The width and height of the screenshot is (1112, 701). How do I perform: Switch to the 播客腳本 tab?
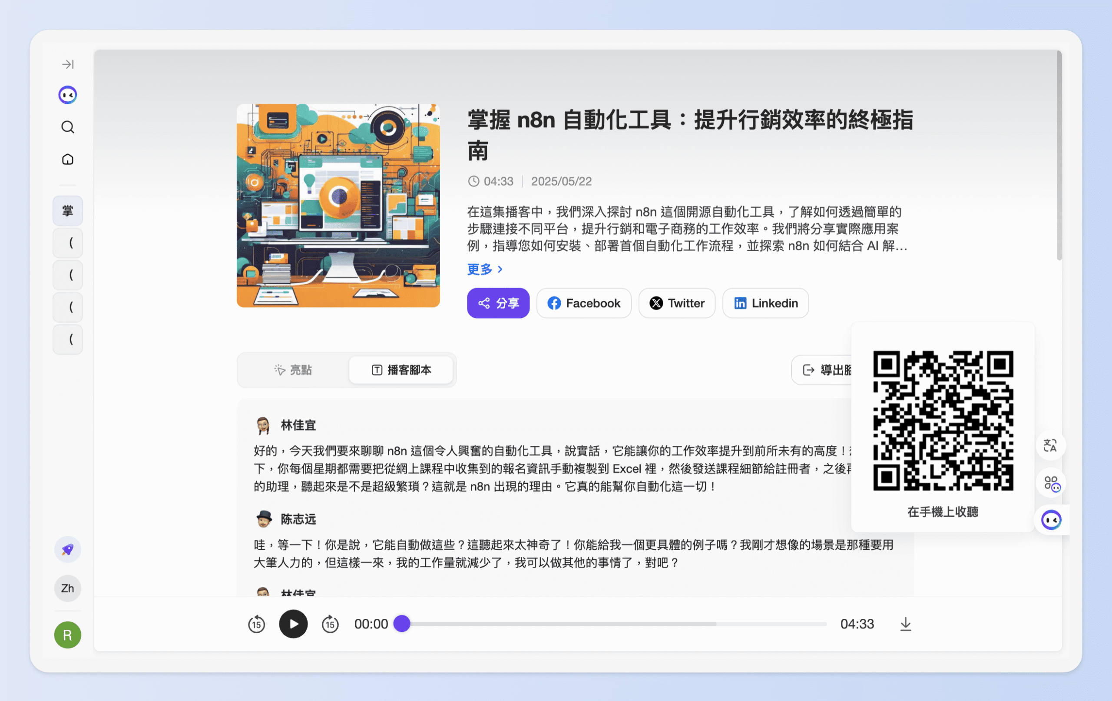(401, 370)
